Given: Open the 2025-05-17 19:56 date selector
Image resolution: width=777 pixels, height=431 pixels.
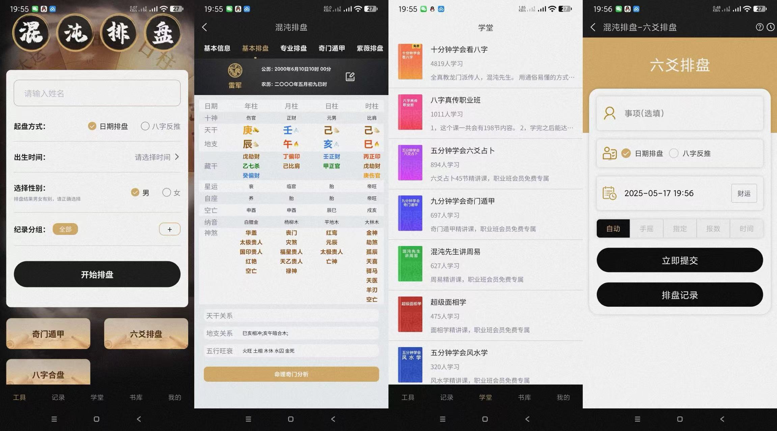Looking at the screenshot, I should point(659,193).
